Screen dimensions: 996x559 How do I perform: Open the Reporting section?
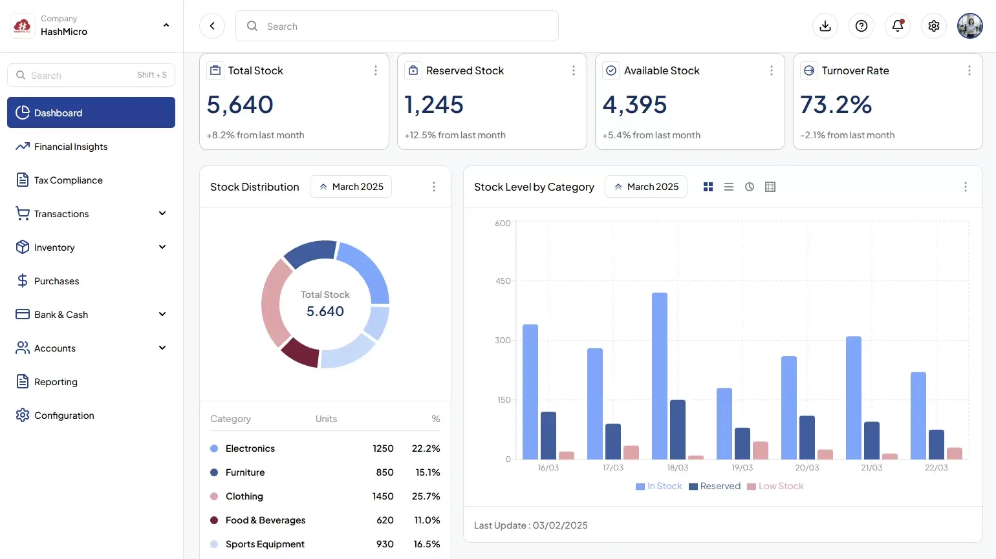(56, 382)
